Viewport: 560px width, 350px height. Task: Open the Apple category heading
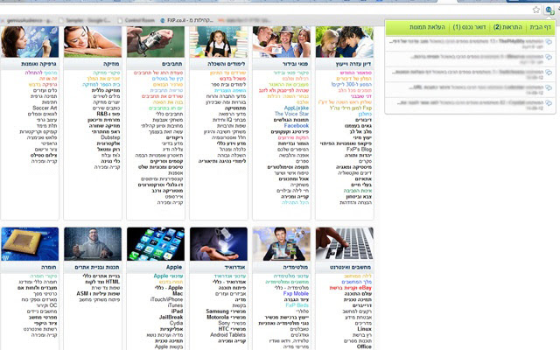coord(174,267)
